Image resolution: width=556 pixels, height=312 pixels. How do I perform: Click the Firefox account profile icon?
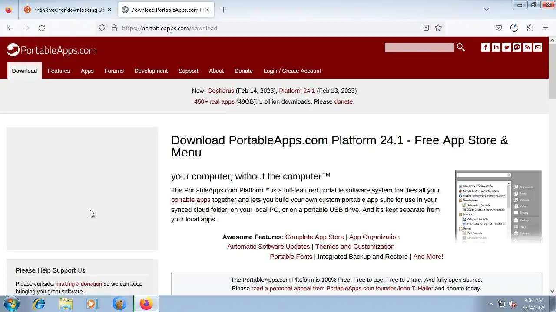pos(514,28)
